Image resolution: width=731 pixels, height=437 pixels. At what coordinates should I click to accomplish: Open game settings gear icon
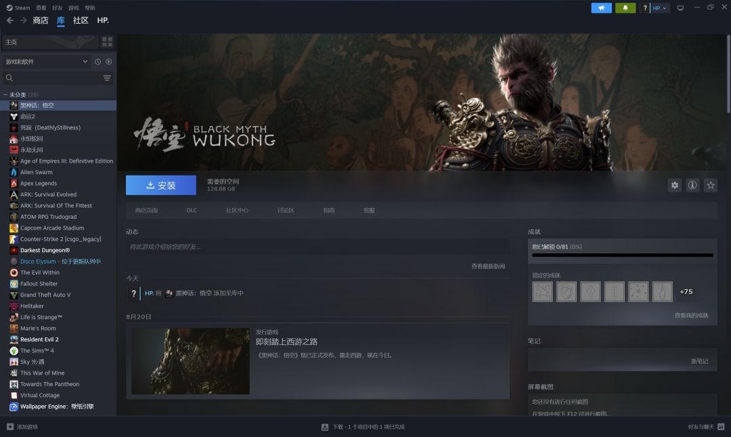point(675,186)
